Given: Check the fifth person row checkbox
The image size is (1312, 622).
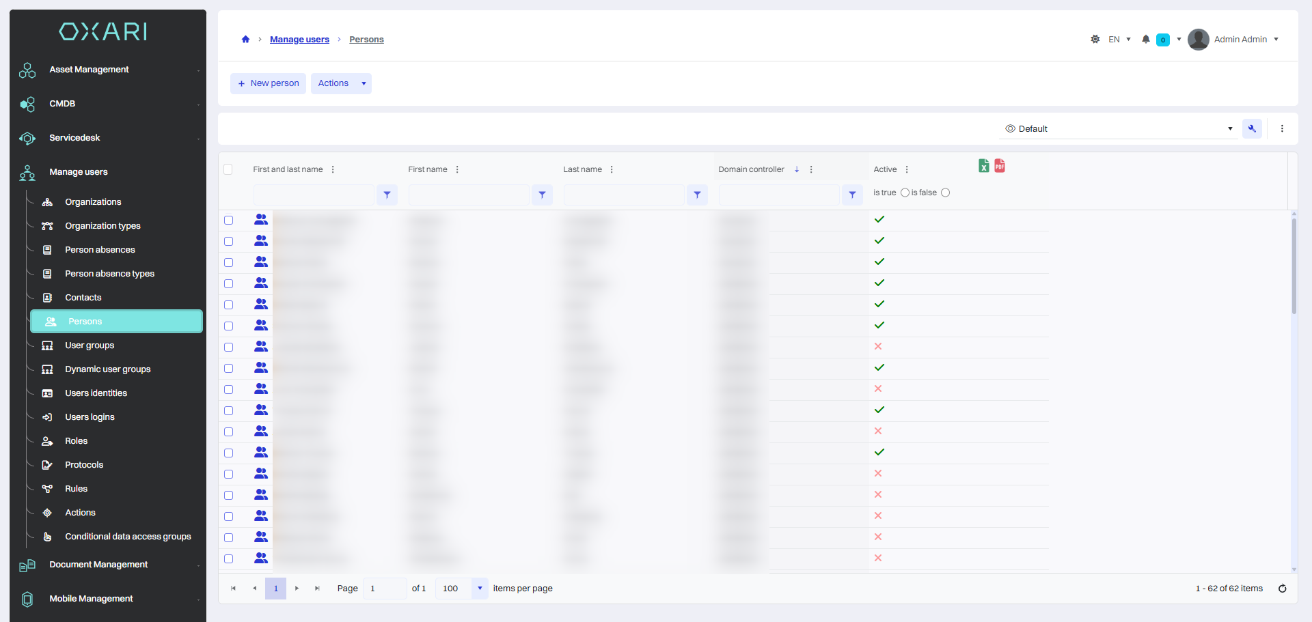Looking at the screenshot, I should point(229,305).
